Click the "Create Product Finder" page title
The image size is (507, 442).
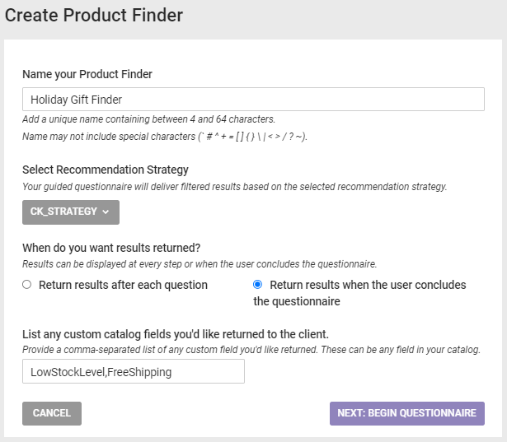pos(94,15)
